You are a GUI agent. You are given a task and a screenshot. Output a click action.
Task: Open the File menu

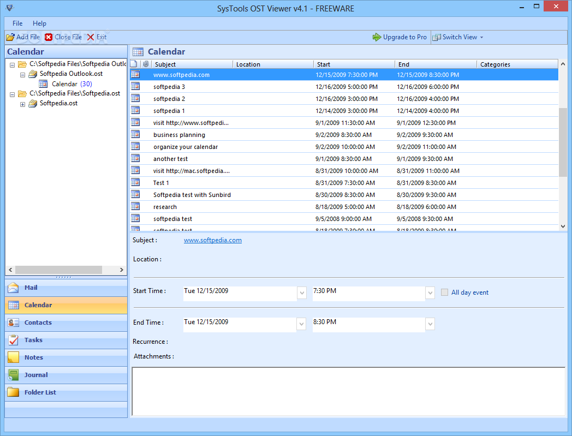[x=17, y=23]
